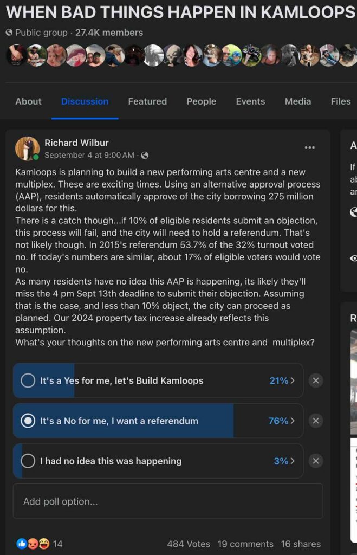
Task: Expand voters for the 3% result
Action: tap(284, 461)
